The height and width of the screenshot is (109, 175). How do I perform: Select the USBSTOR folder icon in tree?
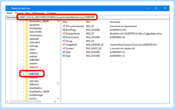point(27,74)
